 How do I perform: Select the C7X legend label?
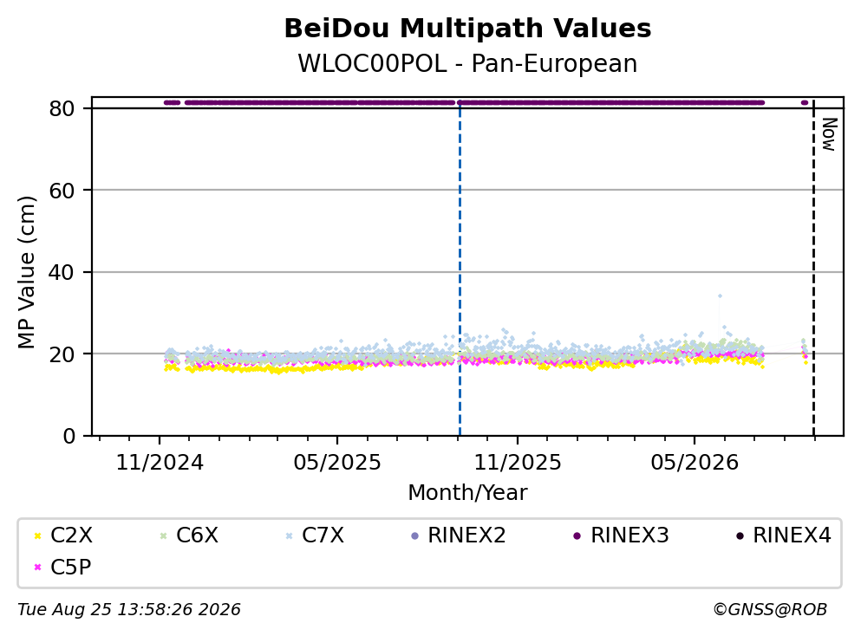(323, 535)
